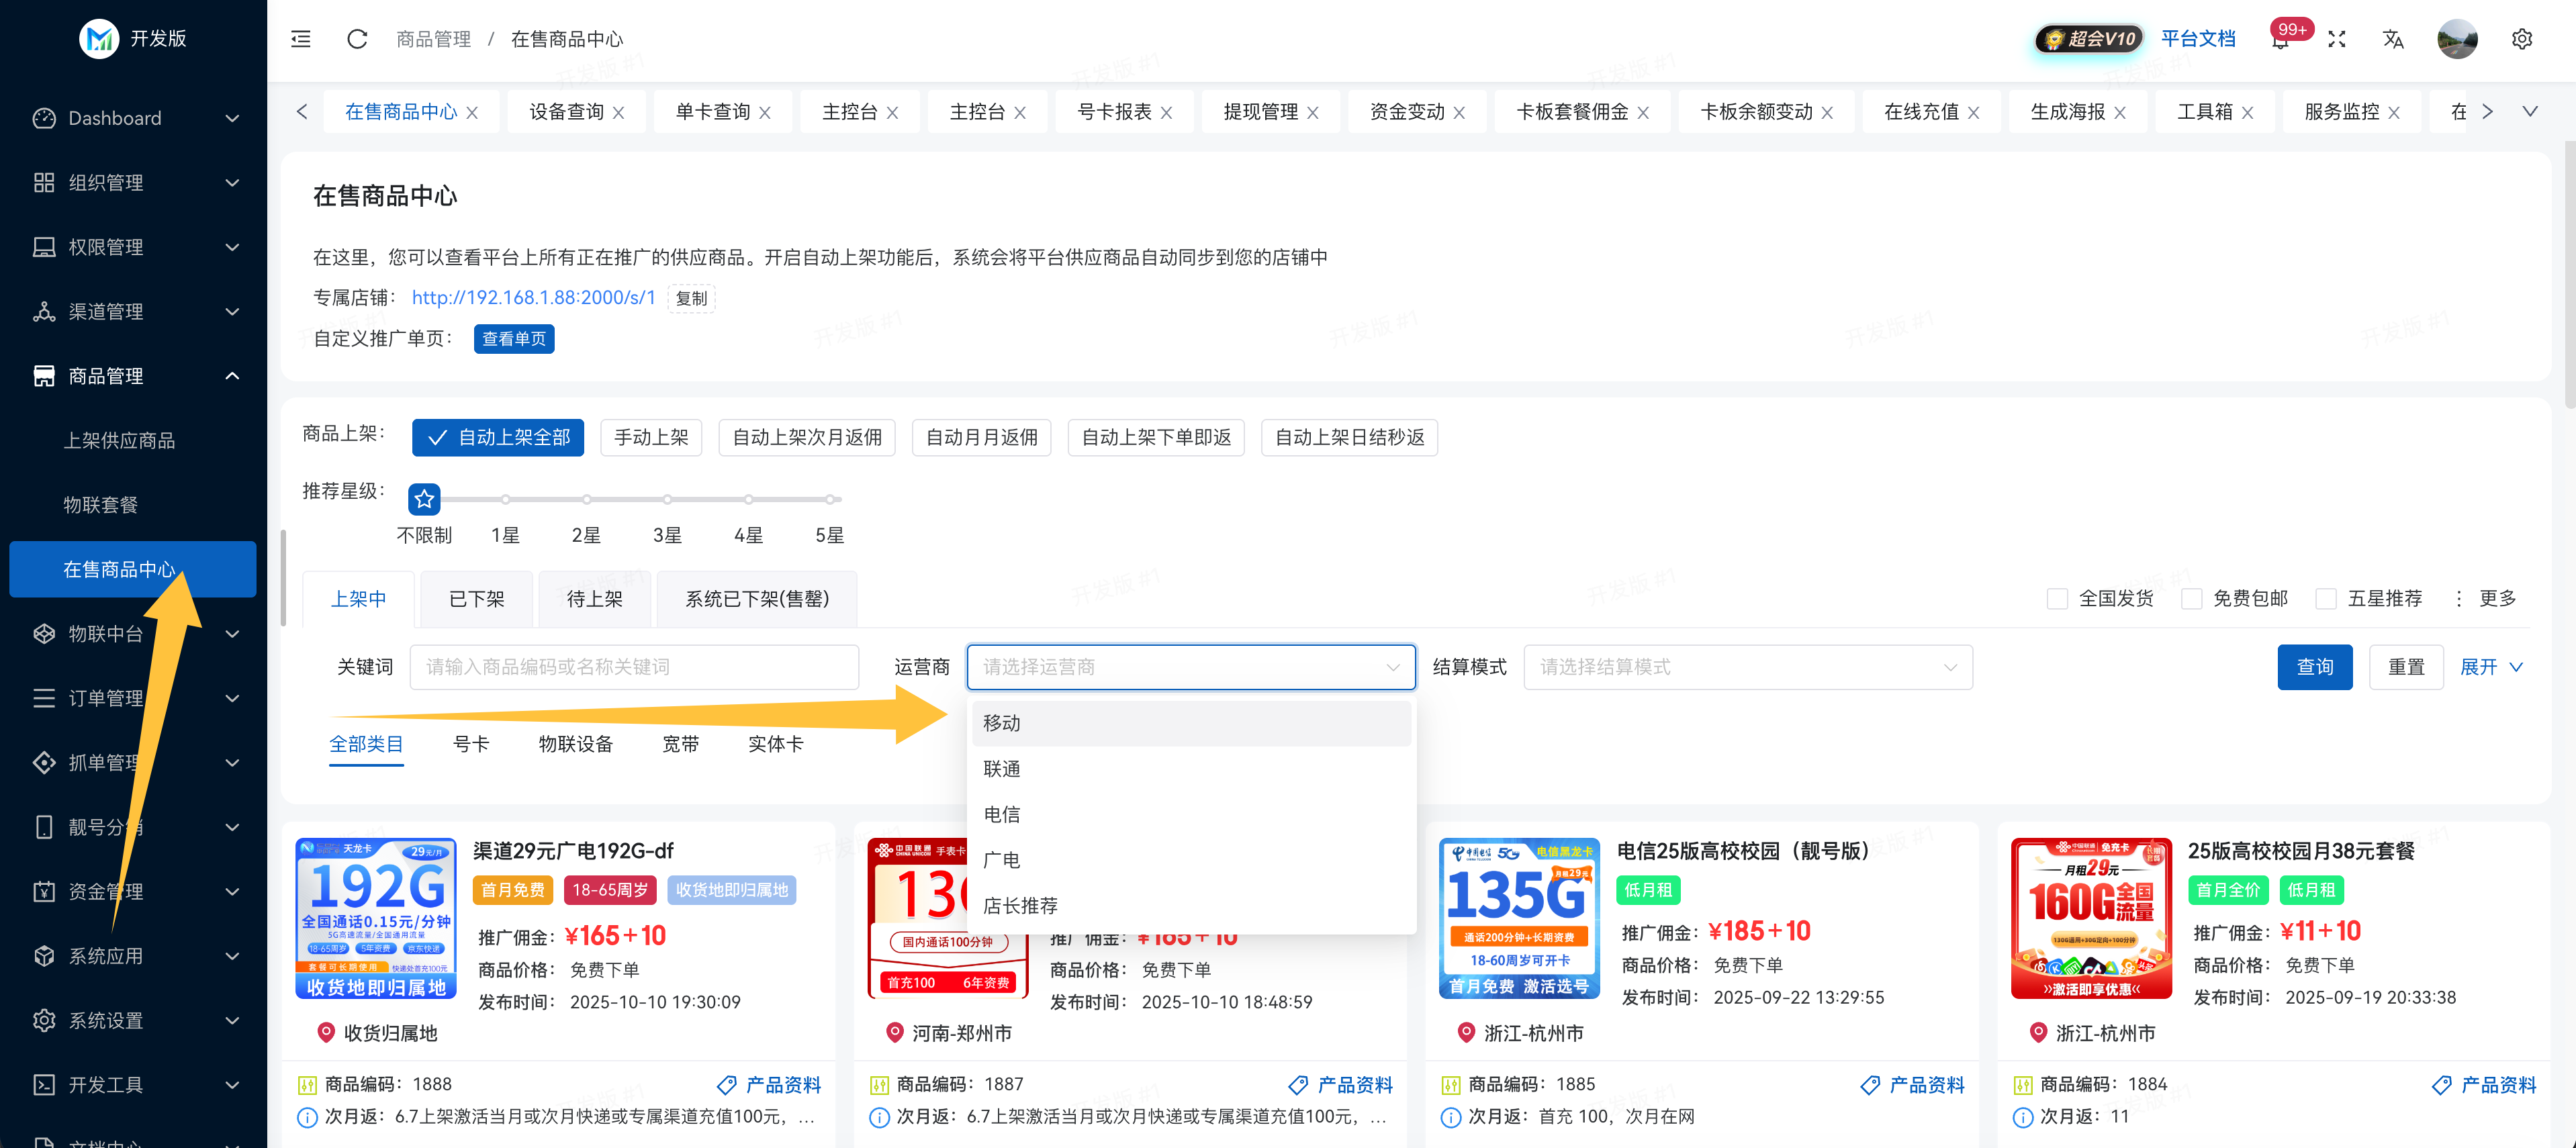The height and width of the screenshot is (1148, 2576).
Task: Click the fullscreen toggle icon
Action: [2337, 39]
